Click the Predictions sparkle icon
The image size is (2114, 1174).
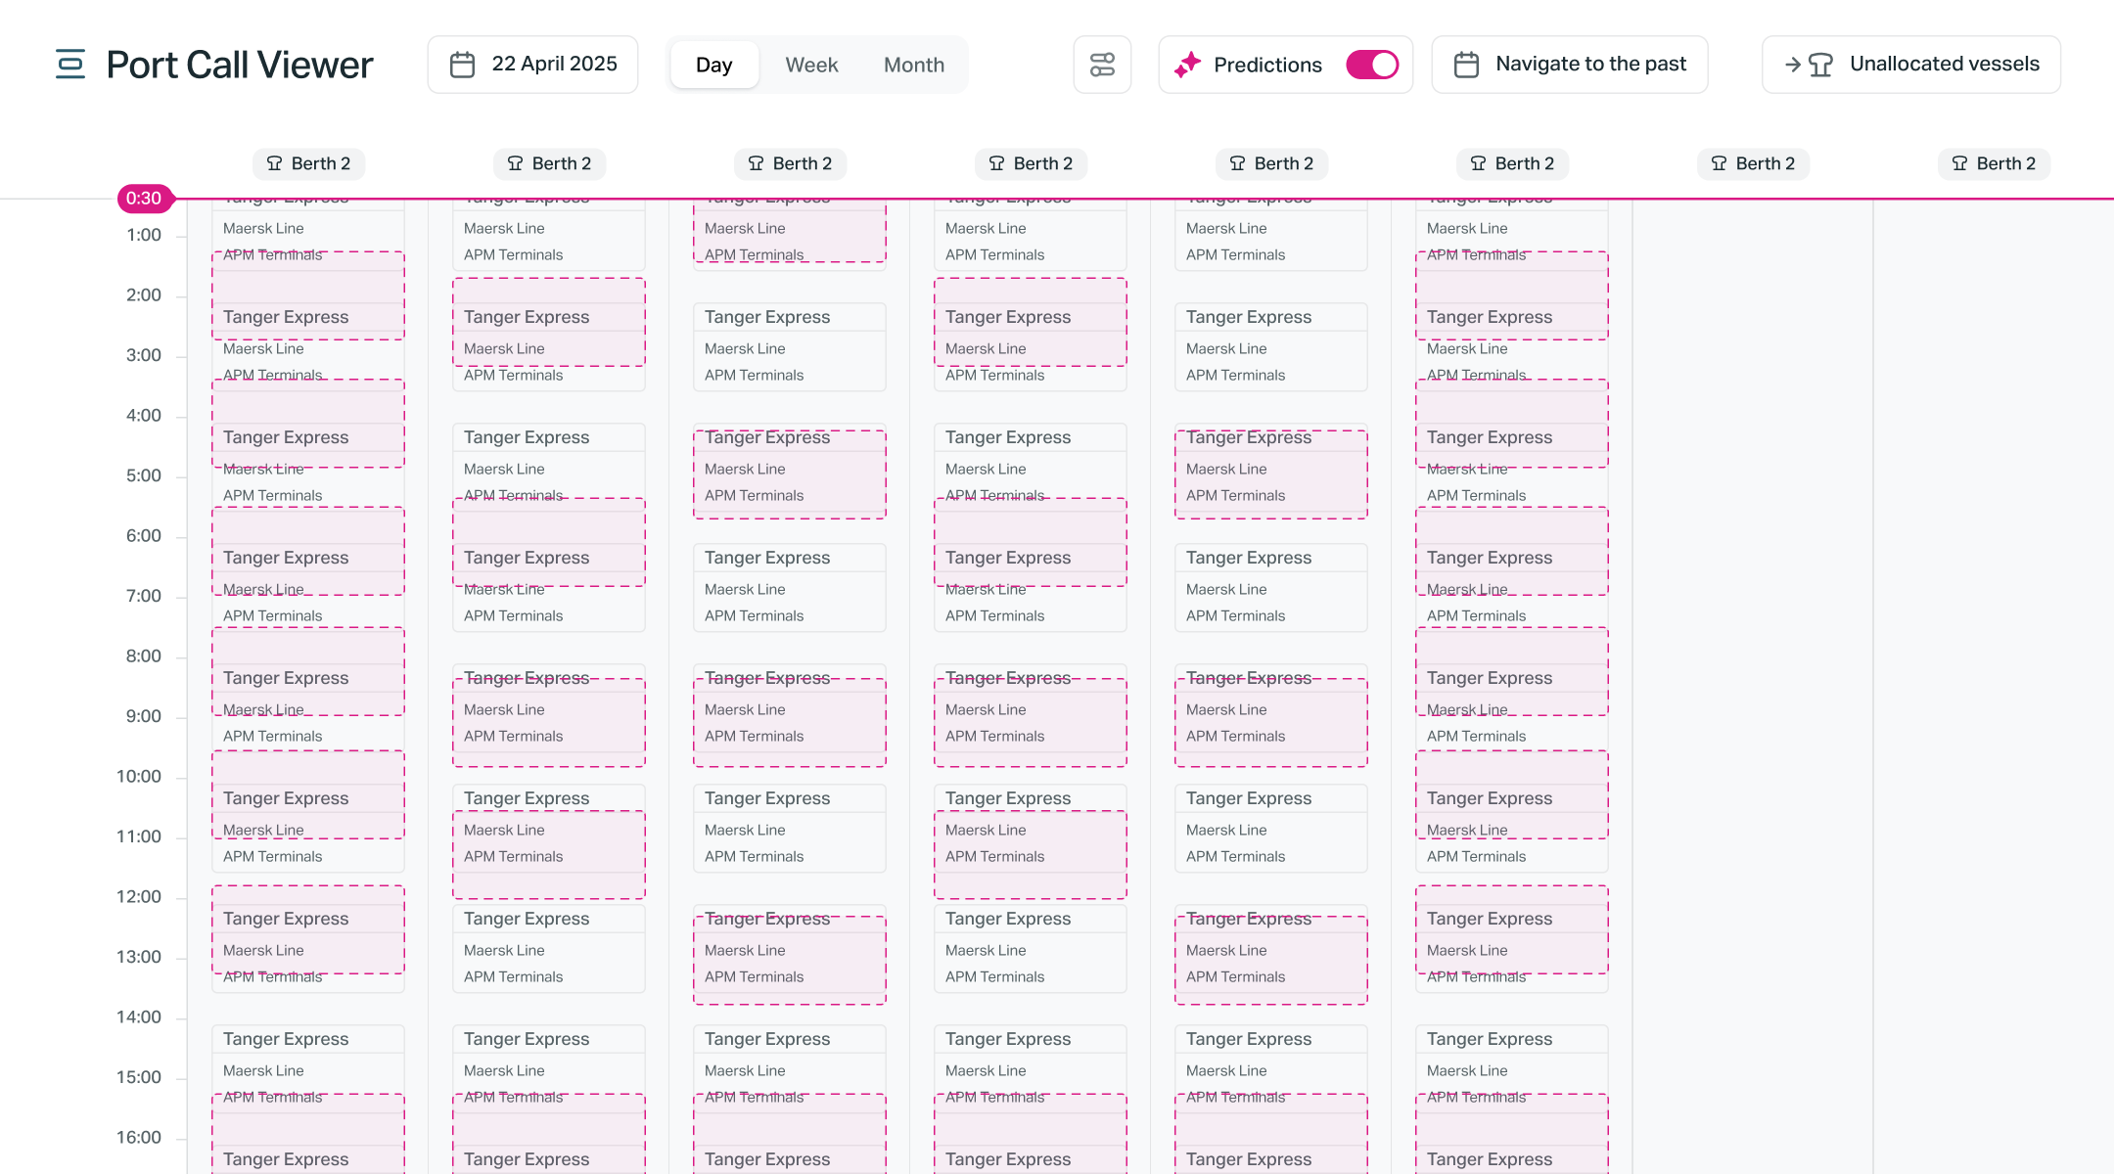[x=1187, y=65]
